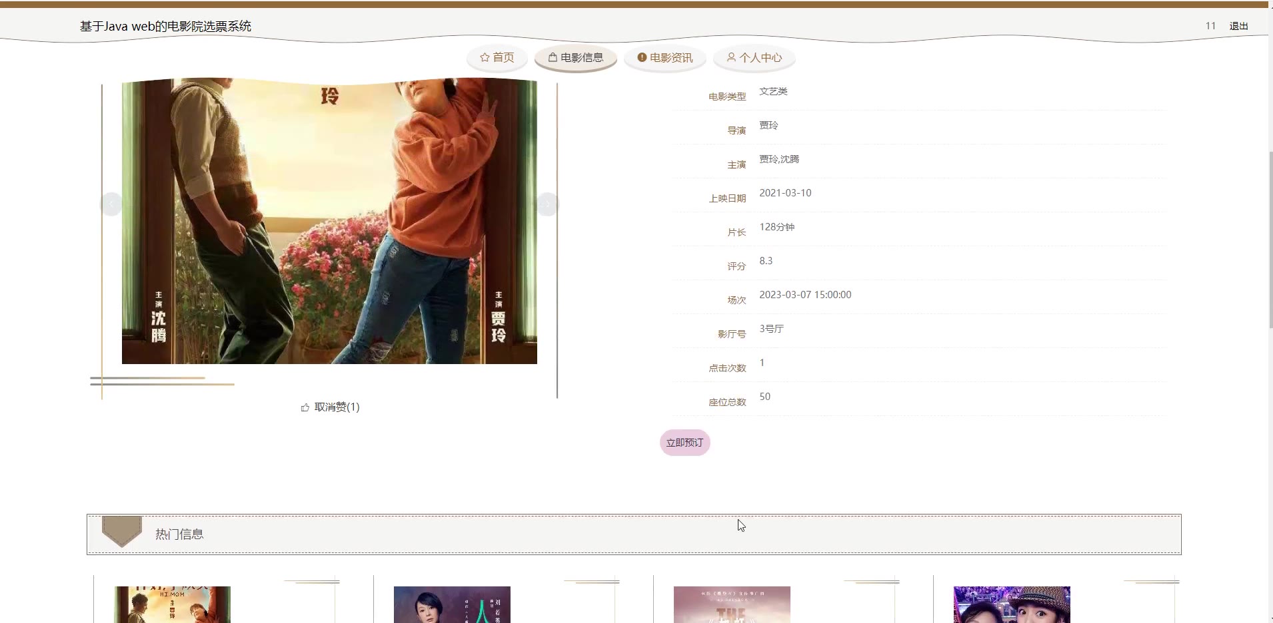This screenshot has width=1273, height=623.
Task: Open the third hot movie thumbnail
Action: (732, 604)
